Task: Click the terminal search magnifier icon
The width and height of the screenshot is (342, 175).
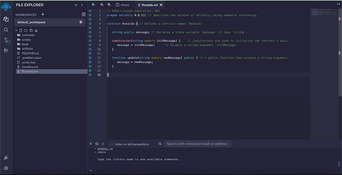Action: (x=160, y=144)
